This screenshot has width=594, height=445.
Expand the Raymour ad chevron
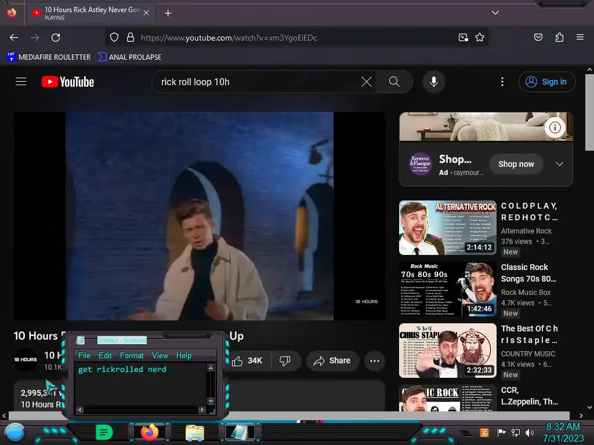tap(559, 164)
